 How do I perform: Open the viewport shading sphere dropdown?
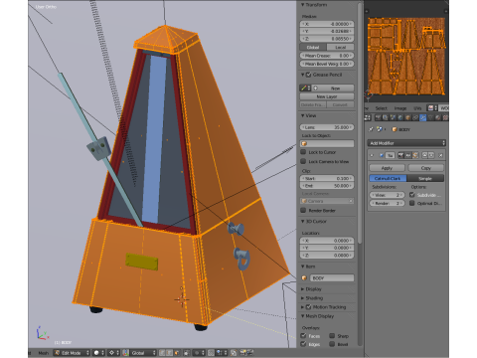point(98,353)
